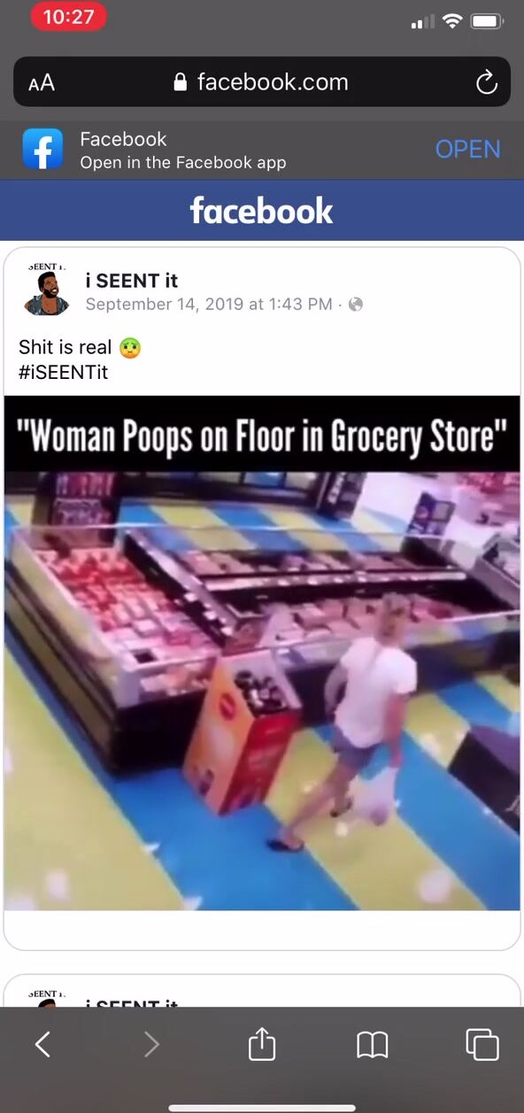The height and width of the screenshot is (1113, 524).
Task: Open the bookmarks book icon
Action: pos(373,1046)
